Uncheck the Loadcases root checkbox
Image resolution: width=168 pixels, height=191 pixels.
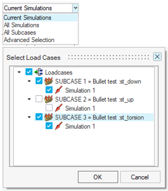coord(29,72)
